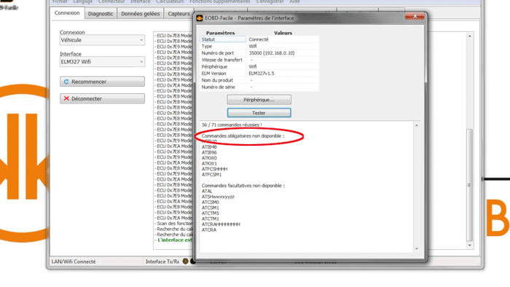The height and width of the screenshot is (287, 510).
Task: Click the scroll-down arrow in the test results box
Action: tap(416, 249)
